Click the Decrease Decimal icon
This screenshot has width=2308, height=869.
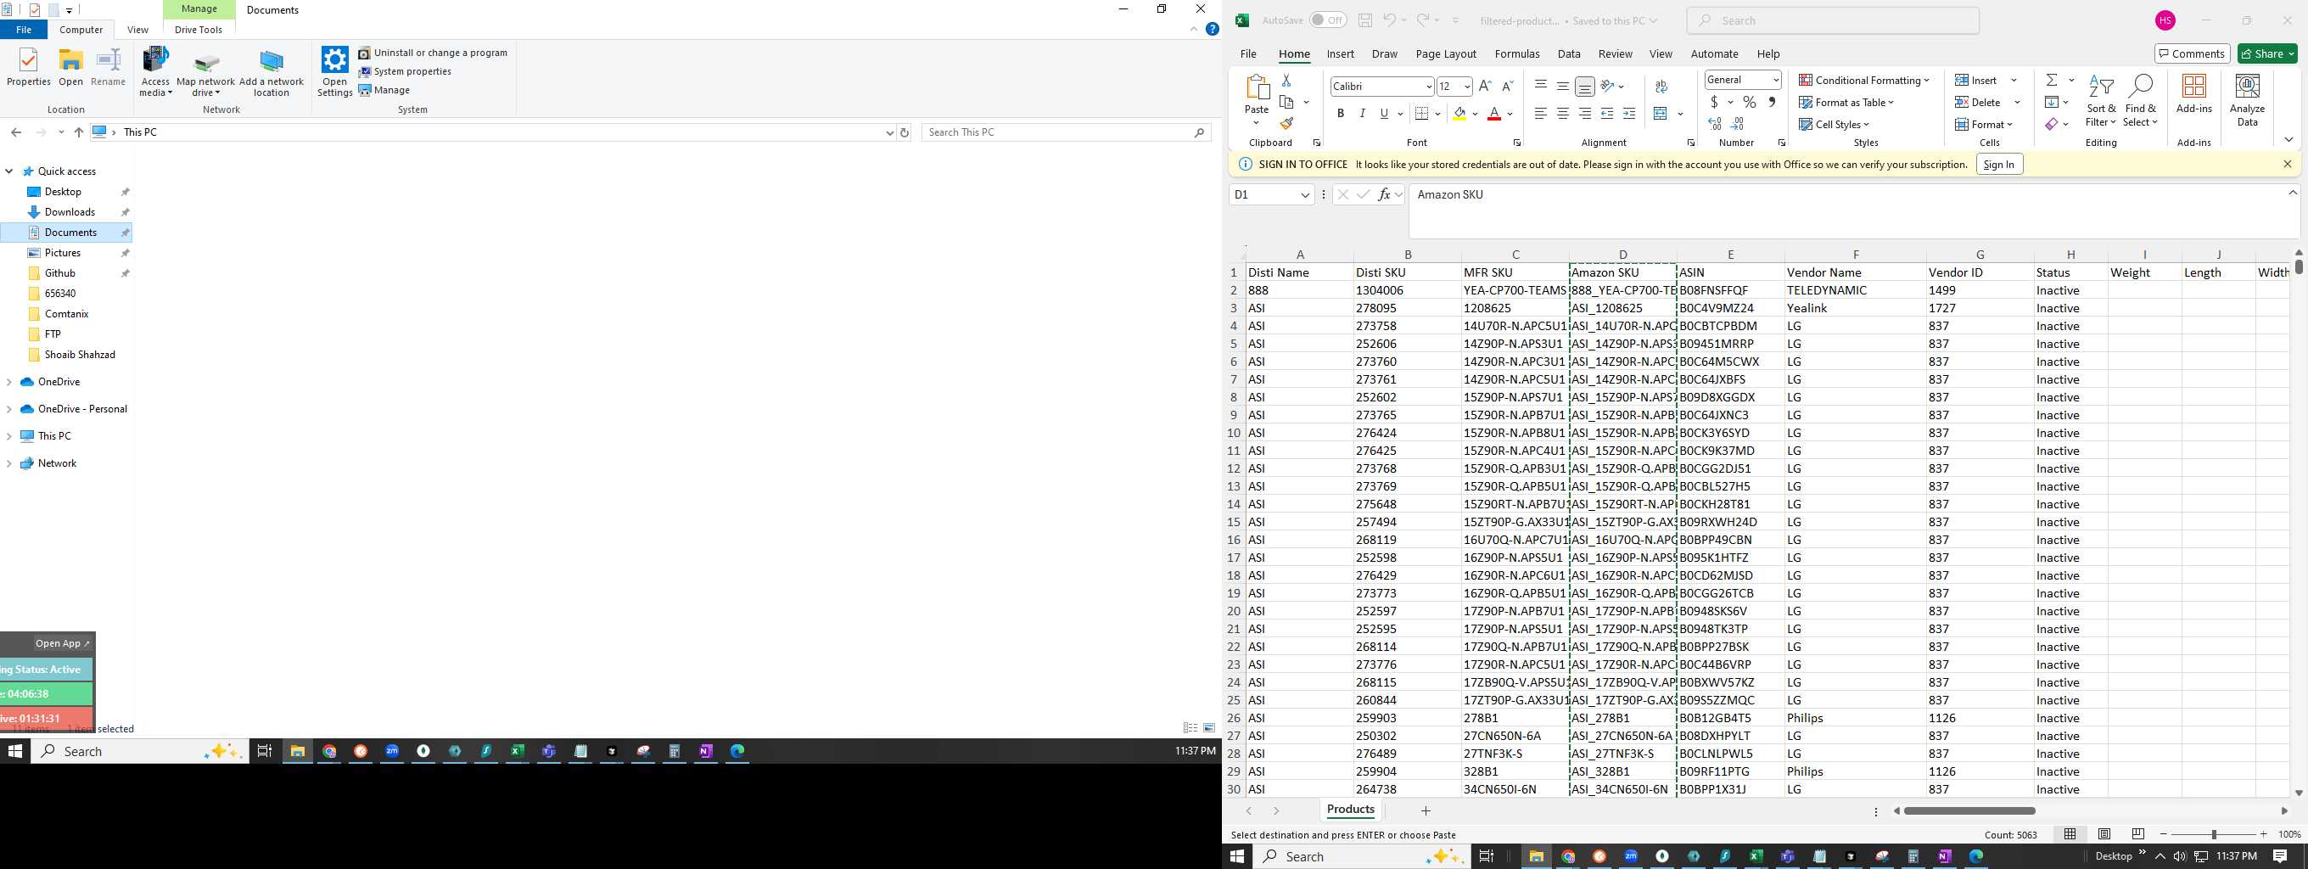click(x=1737, y=124)
